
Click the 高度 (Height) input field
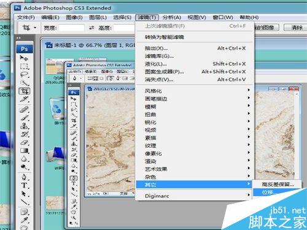pos(125,28)
